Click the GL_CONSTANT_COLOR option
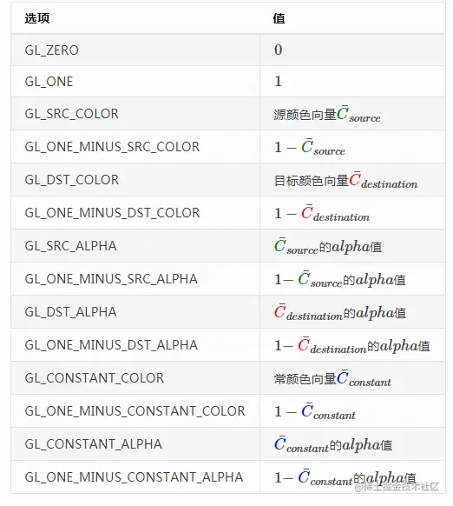 (95, 378)
